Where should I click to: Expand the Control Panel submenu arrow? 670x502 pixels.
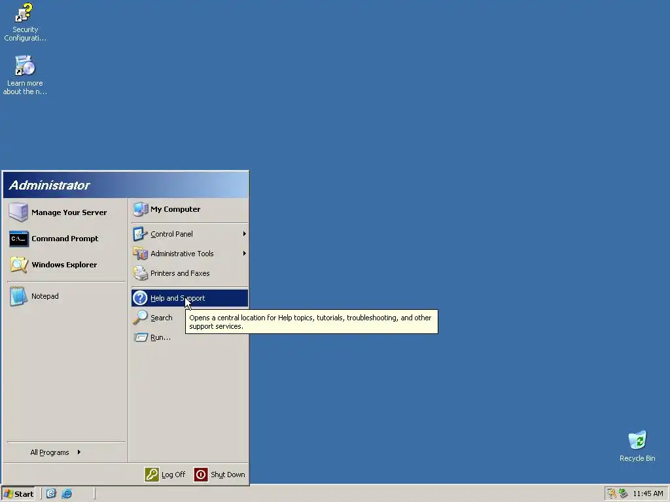pyautogui.click(x=245, y=234)
